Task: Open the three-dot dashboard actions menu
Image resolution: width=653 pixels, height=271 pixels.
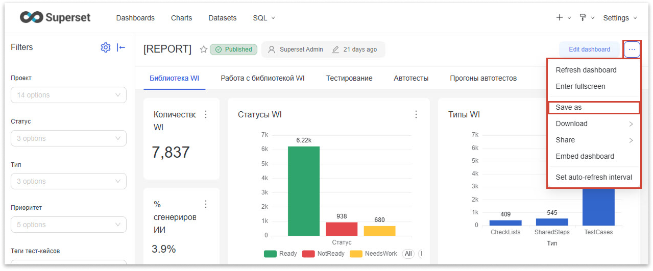Action: point(632,50)
